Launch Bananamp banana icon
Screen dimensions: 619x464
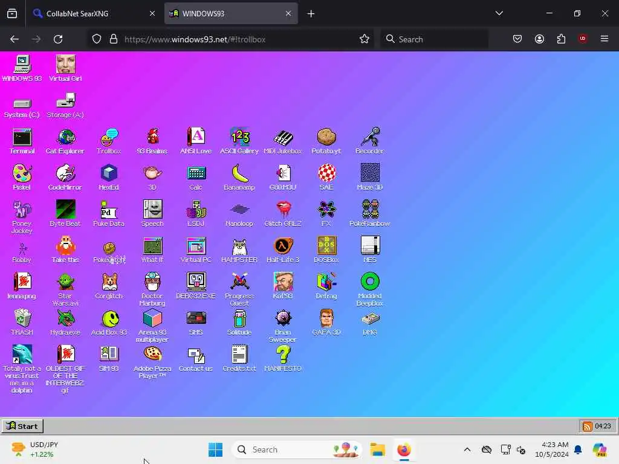239,177
